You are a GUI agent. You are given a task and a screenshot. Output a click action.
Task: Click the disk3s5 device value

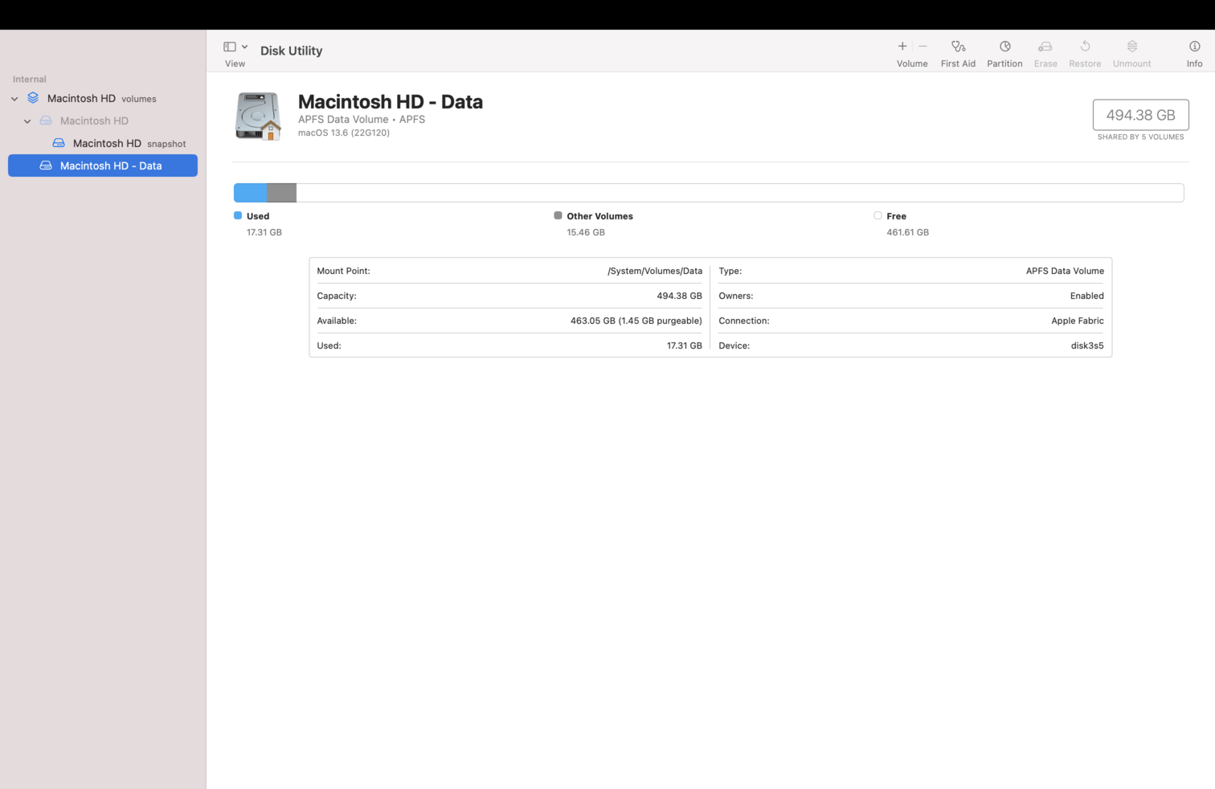pyautogui.click(x=1086, y=345)
